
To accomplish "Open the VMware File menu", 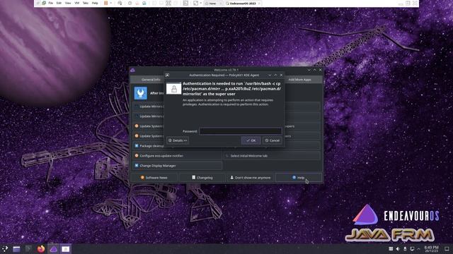I will [x=51, y=3].
